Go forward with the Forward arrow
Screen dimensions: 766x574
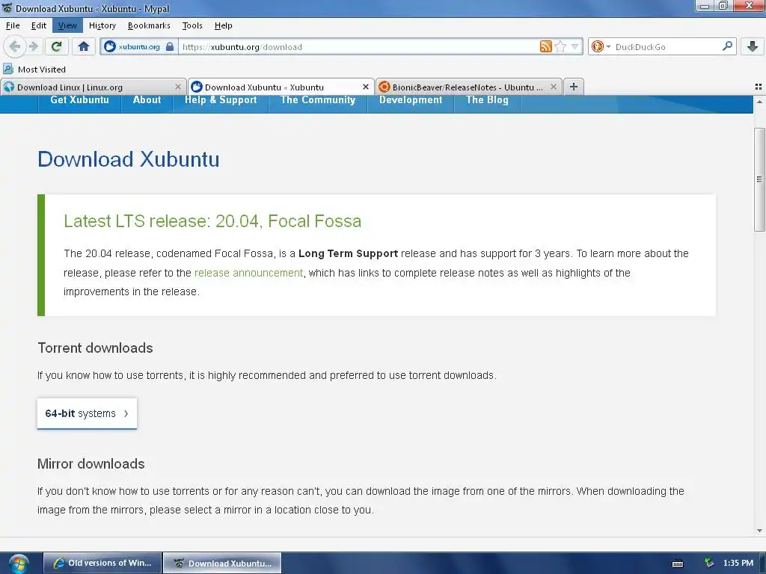[33, 47]
